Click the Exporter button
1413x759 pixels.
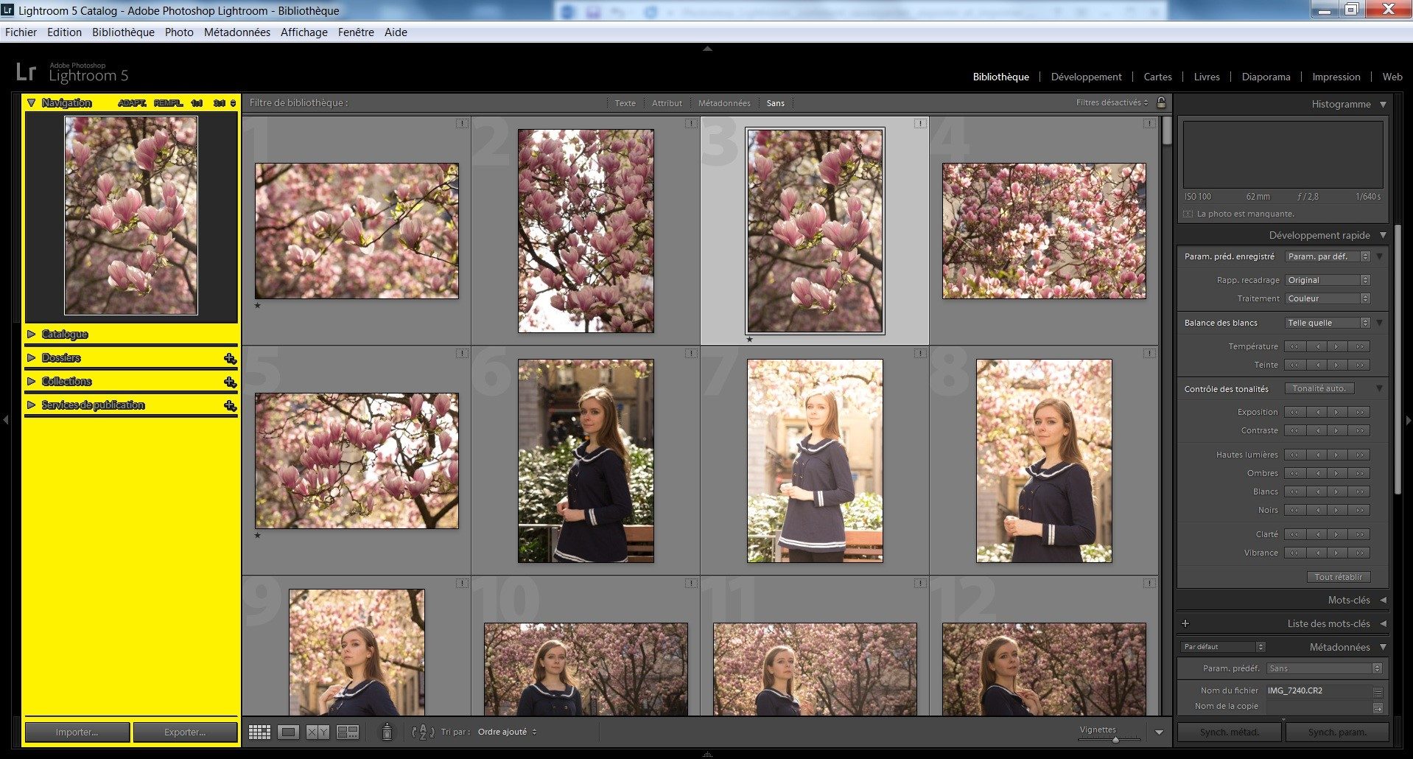coord(185,732)
